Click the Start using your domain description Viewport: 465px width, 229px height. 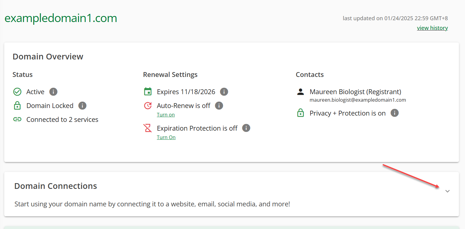click(152, 204)
